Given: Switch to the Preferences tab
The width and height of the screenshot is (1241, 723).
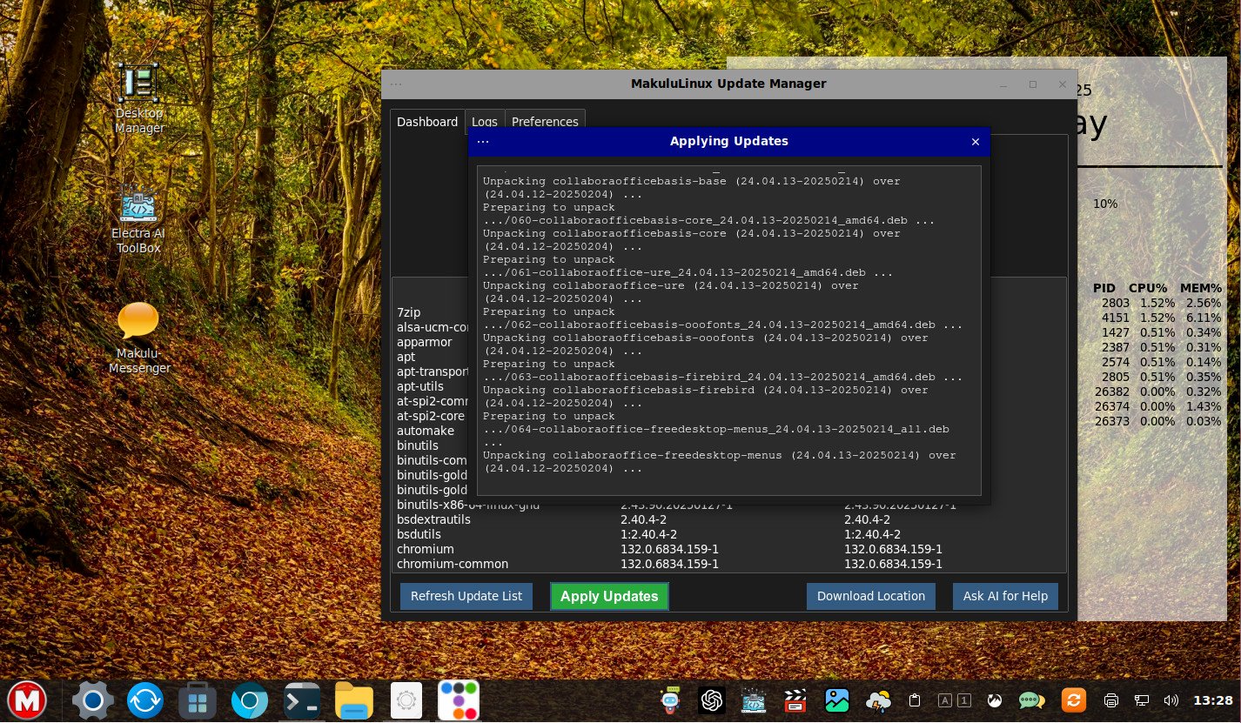Looking at the screenshot, I should click(545, 122).
